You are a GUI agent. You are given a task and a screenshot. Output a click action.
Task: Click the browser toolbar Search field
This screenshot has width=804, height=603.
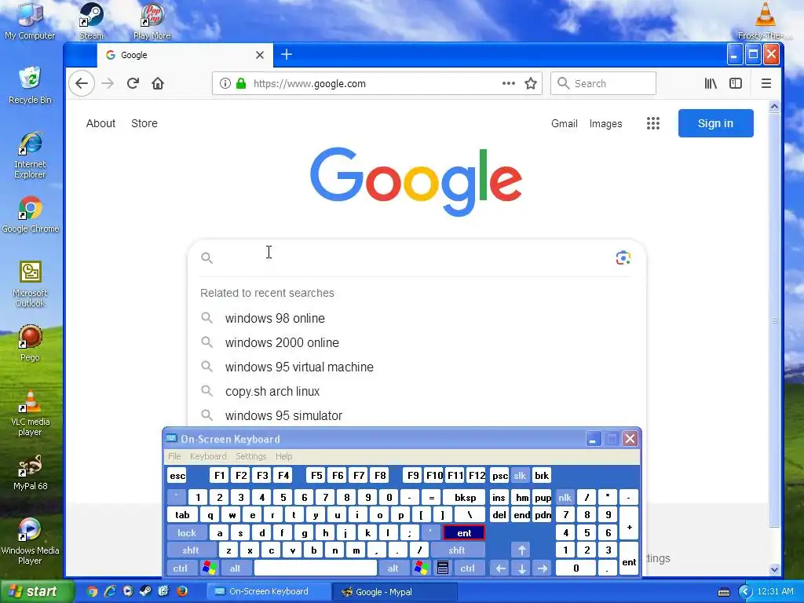[604, 83]
